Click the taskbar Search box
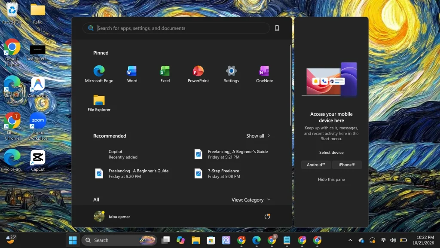 coord(119,240)
